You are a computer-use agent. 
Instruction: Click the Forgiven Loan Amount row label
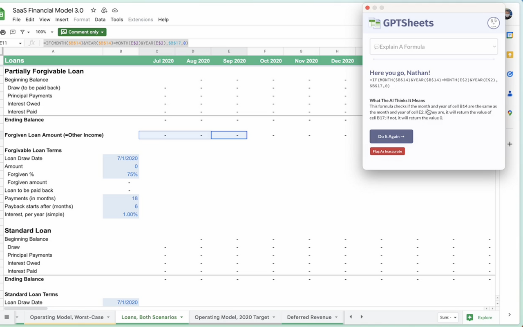(54, 135)
